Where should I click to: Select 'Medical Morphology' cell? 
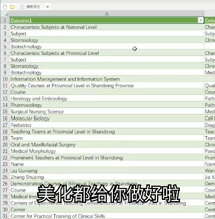coord(107,151)
